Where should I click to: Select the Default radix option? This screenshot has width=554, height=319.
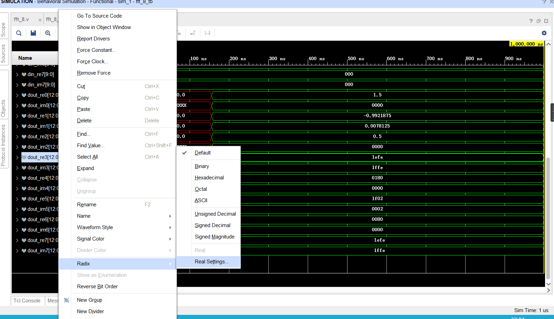point(203,152)
